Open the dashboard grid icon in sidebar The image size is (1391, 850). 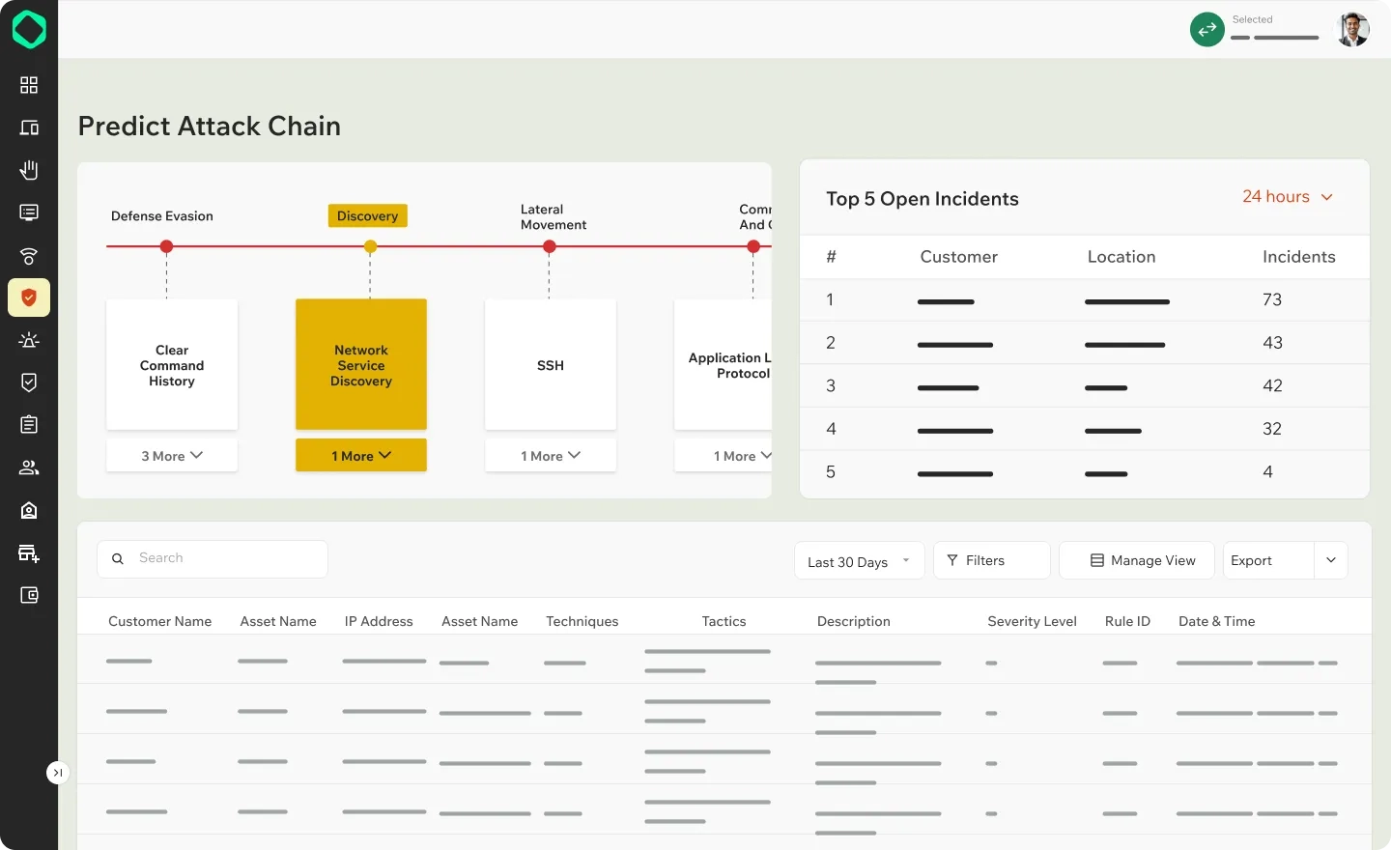pyautogui.click(x=29, y=85)
